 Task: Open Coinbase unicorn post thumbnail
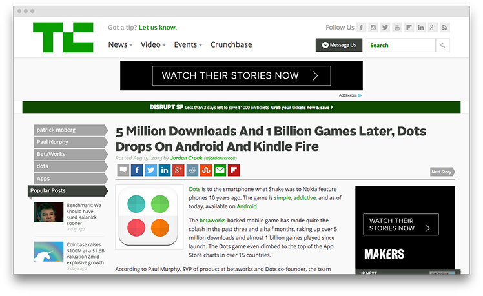click(48, 252)
